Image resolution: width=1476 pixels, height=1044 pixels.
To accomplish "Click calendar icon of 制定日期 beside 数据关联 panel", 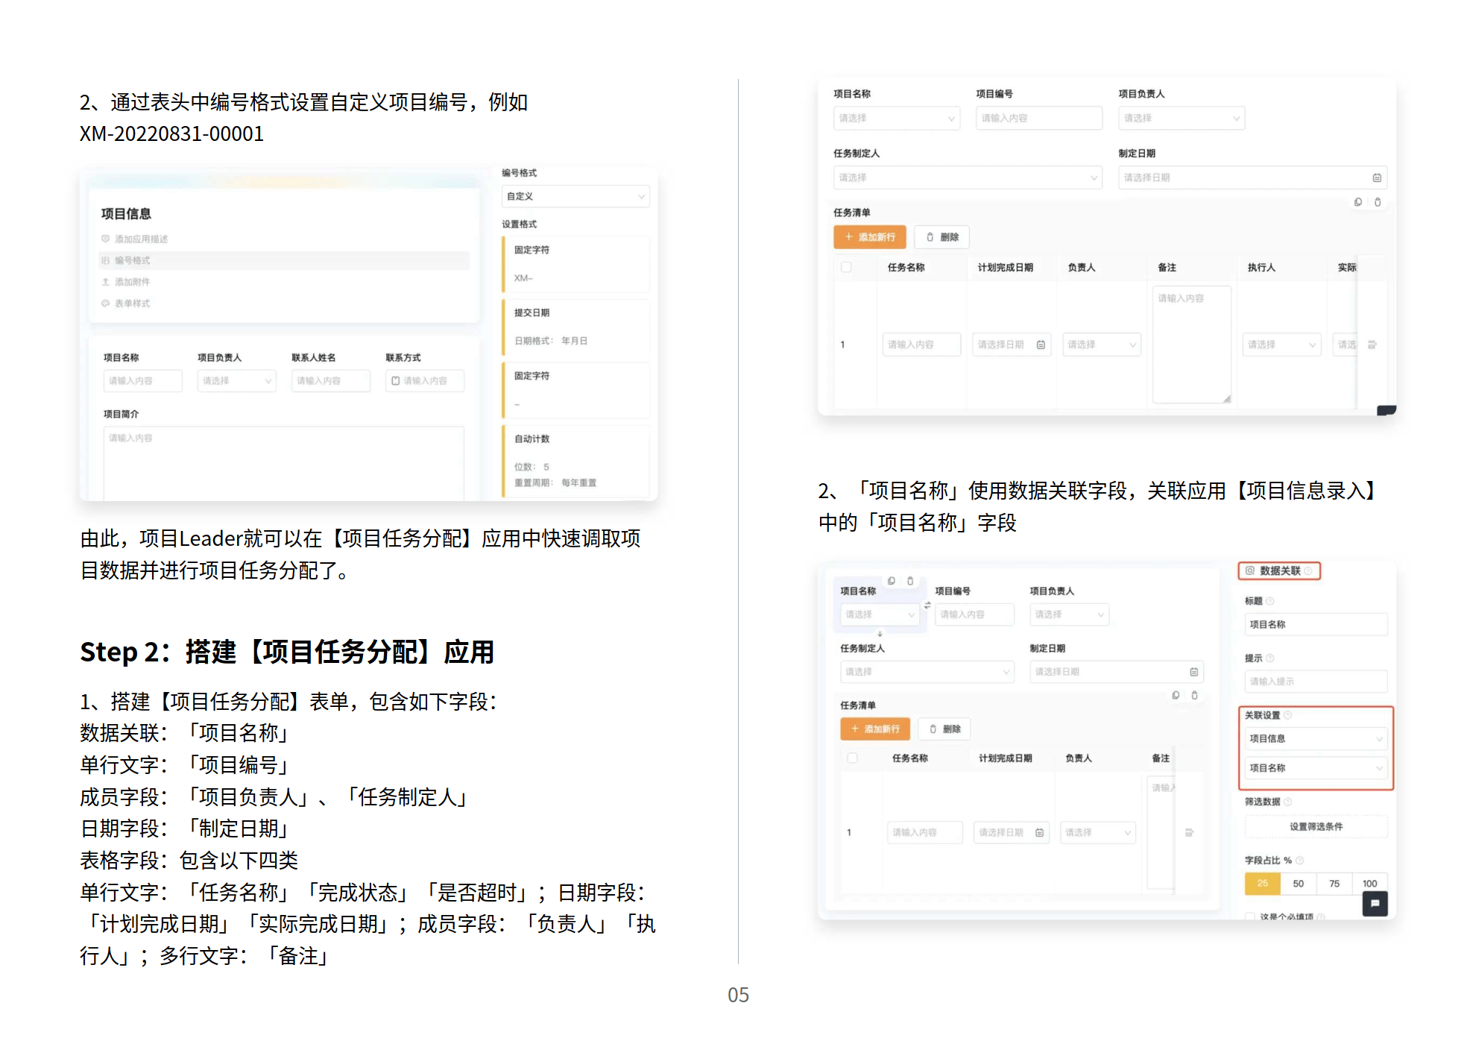I will tap(1193, 672).
